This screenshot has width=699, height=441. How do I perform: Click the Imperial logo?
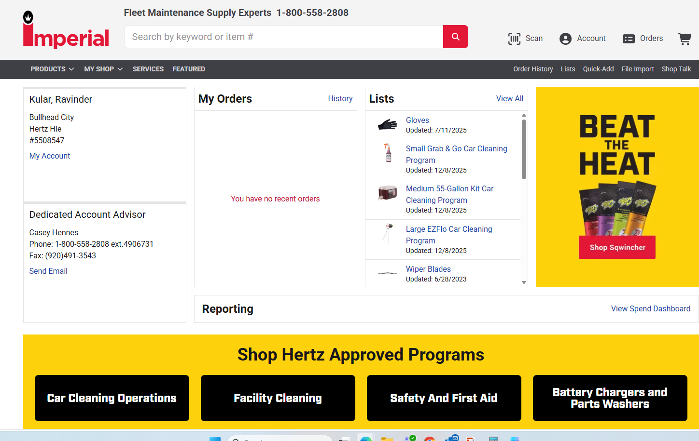point(66,30)
